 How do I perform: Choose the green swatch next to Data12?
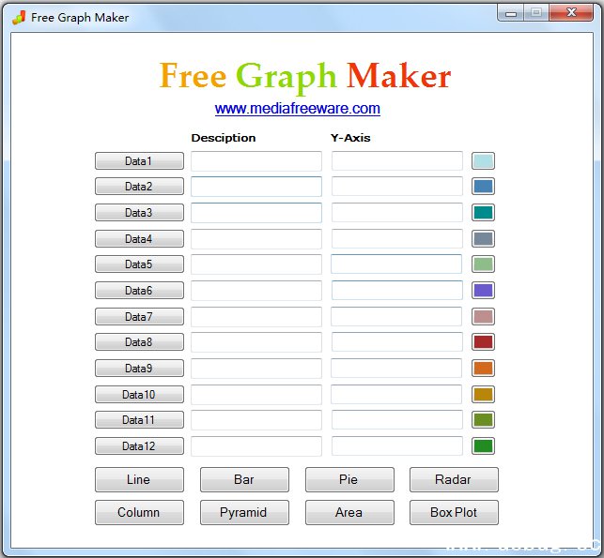[483, 446]
